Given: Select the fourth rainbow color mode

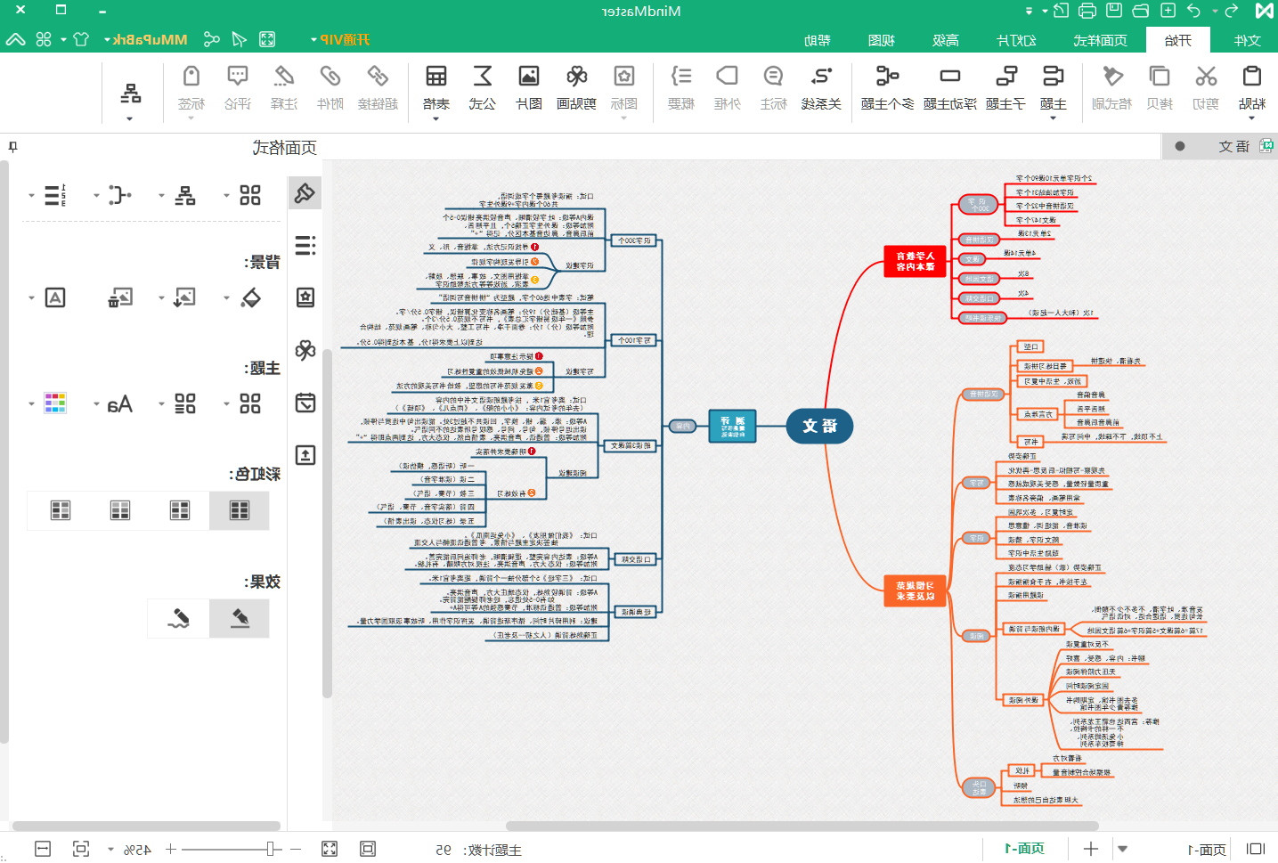Looking at the screenshot, I should point(61,510).
